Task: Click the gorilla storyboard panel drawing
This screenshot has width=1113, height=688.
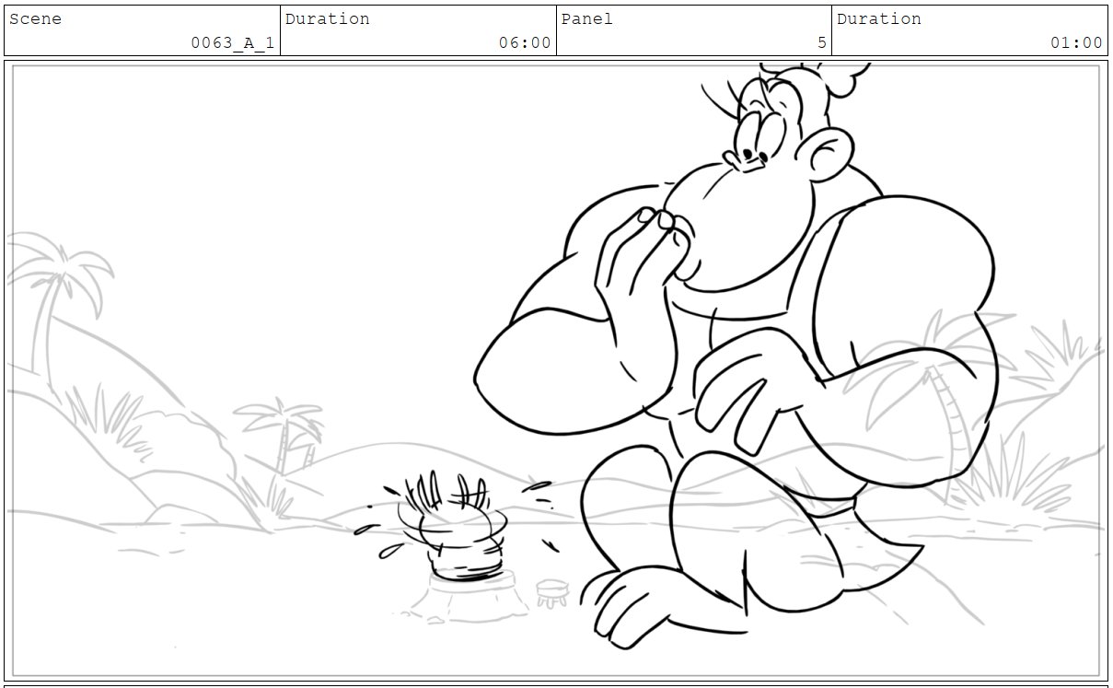Action: (556, 370)
